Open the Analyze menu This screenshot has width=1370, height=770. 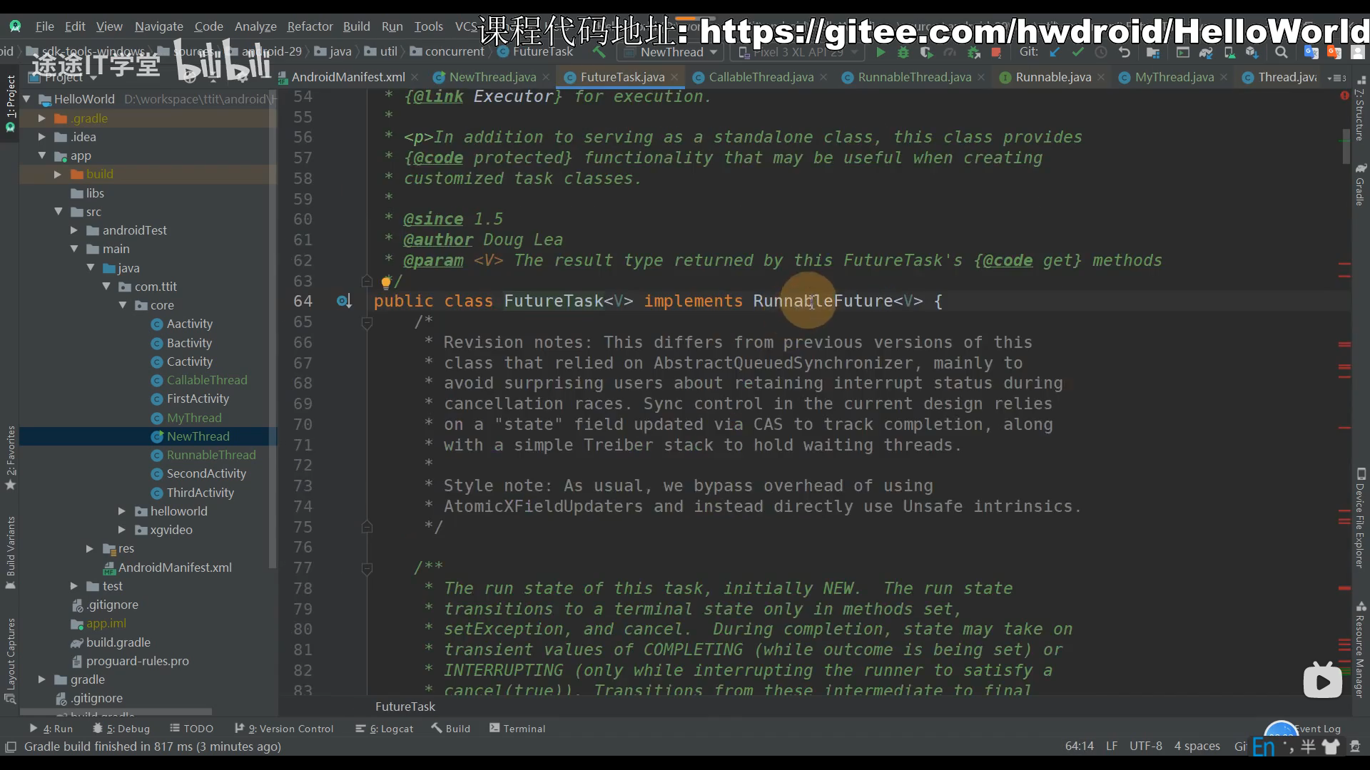(255, 26)
